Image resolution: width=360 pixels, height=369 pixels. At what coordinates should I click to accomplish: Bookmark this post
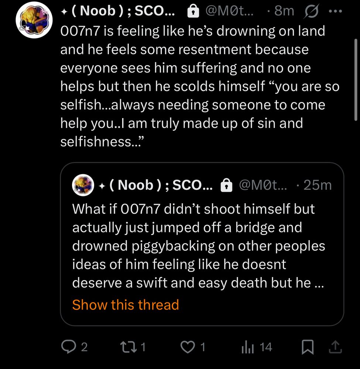(x=307, y=347)
